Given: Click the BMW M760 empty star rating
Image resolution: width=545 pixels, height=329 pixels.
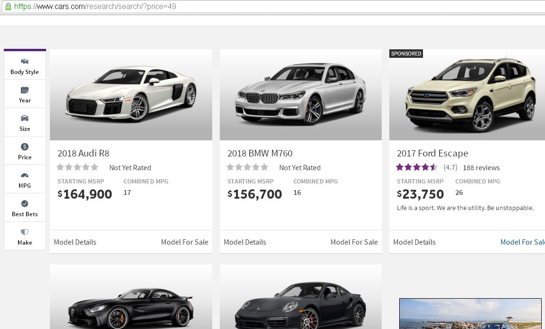Looking at the screenshot, I should (247, 167).
